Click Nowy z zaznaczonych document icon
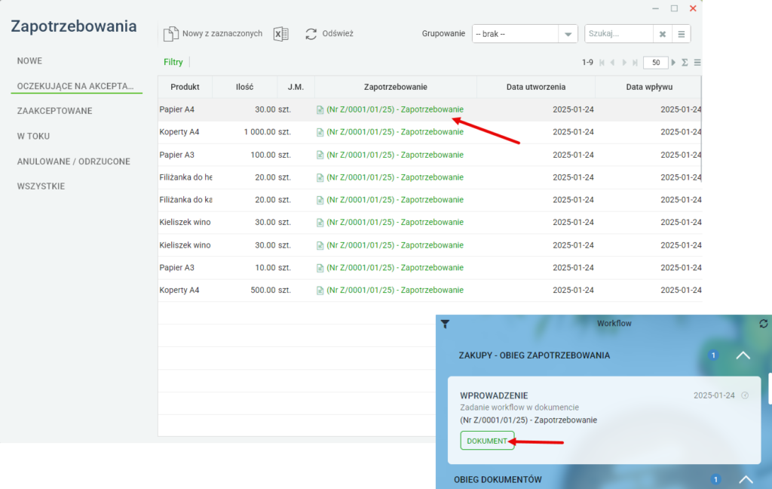The height and width of the screenshot is (489, 772). [x=171, y=34]
